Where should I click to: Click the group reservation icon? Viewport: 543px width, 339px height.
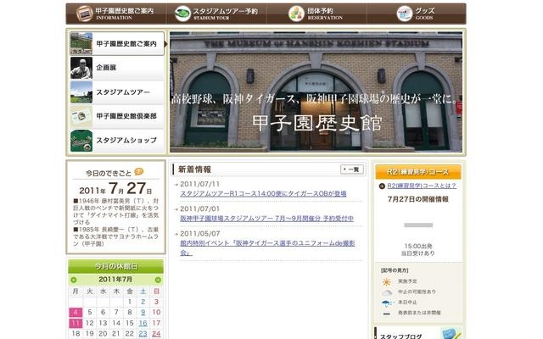click(296, 14)
